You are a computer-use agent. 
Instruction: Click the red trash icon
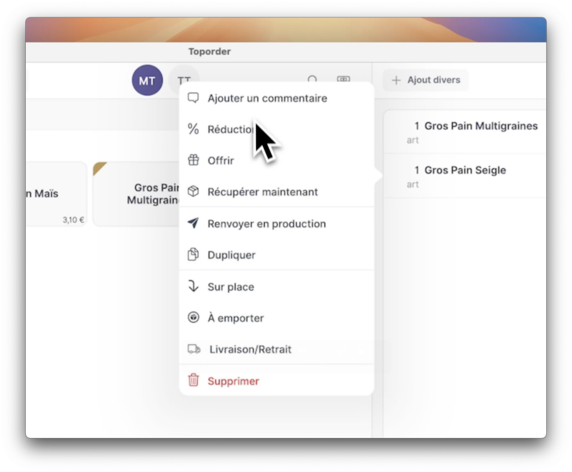(x=193, y=381)
